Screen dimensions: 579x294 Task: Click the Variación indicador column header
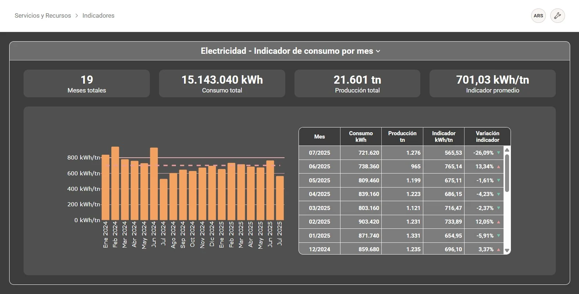coord(487,137)
